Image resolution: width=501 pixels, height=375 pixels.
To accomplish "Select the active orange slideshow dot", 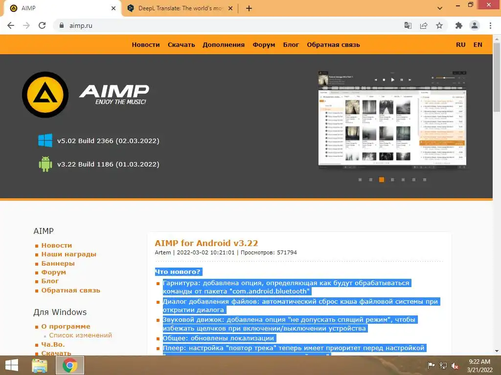I will pos(382,180).
